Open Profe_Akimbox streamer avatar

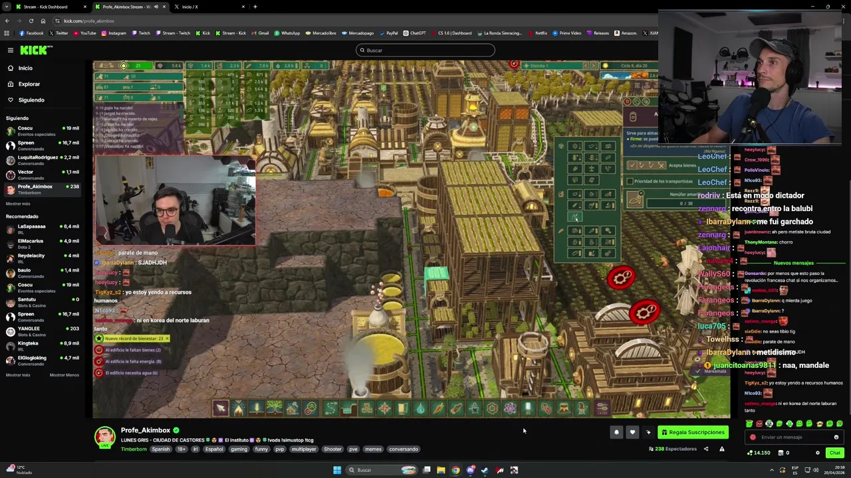(104, 438)
